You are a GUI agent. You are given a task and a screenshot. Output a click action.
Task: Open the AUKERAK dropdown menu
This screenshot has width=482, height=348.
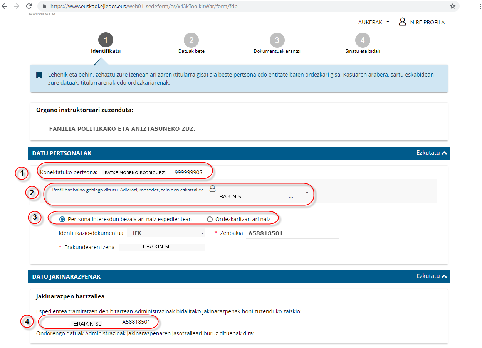[x=373, y=22]
